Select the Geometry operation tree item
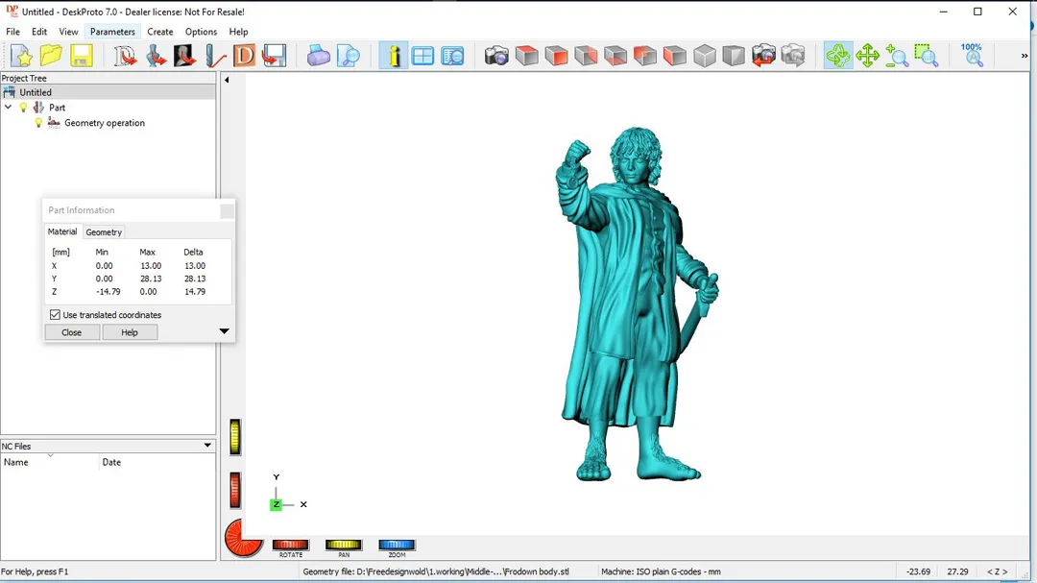 pos(105,123)
